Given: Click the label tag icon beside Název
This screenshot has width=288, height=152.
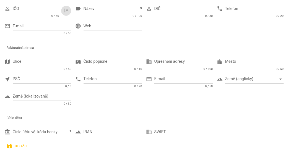Looking at the screenshot, I should [78, 9].
